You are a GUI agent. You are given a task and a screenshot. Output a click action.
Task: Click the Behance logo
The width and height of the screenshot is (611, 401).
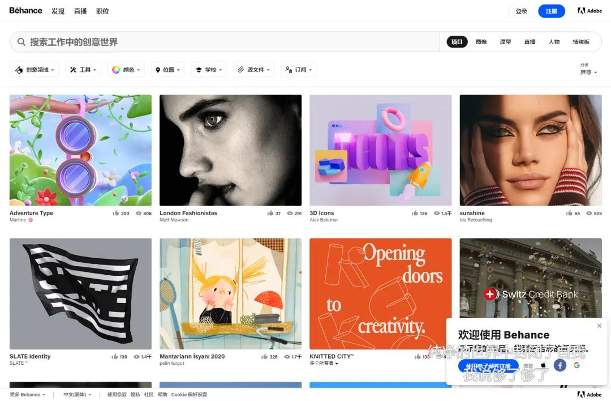(25, 10)
